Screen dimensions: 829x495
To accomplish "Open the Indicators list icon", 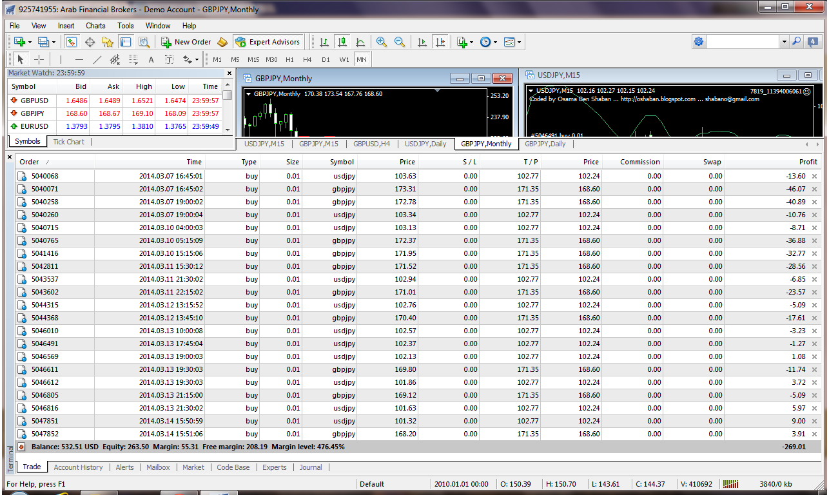I will click(x=462, y=42).
